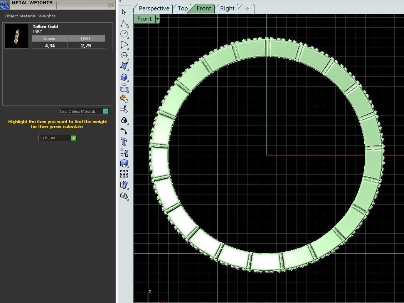Click the green arrow beside Calculate
Image resolution: width=404 pixels, height=303 pixels.
74,138
